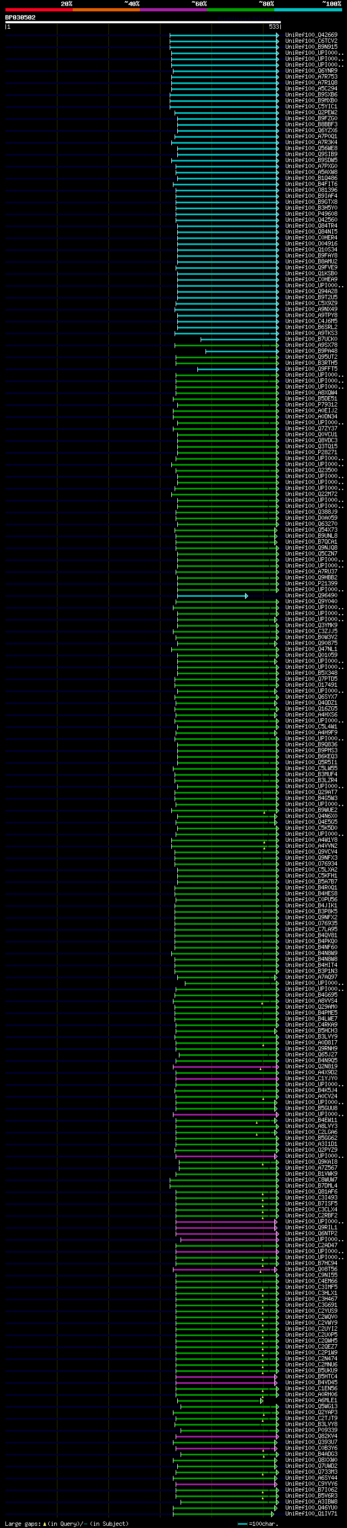Select the UniRef100_A4X9D2 entry

click(x=311, y=1072)
